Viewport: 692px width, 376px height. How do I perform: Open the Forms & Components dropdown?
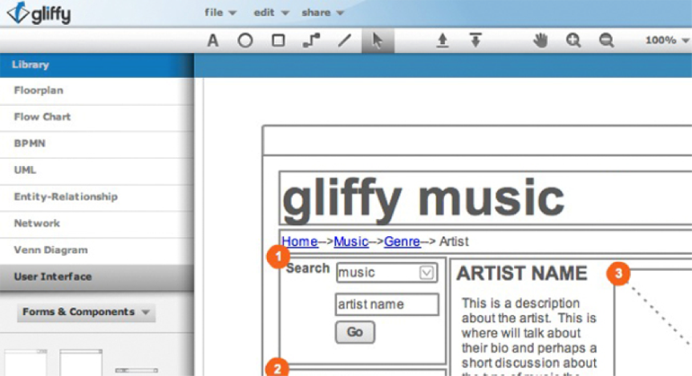coord(86,312)
